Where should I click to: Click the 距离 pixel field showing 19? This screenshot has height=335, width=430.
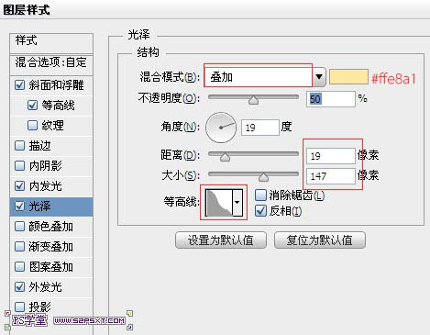tap(331, 156)
